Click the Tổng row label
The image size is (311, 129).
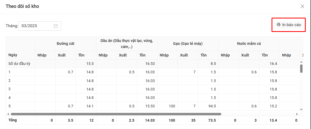coord(12,120)
